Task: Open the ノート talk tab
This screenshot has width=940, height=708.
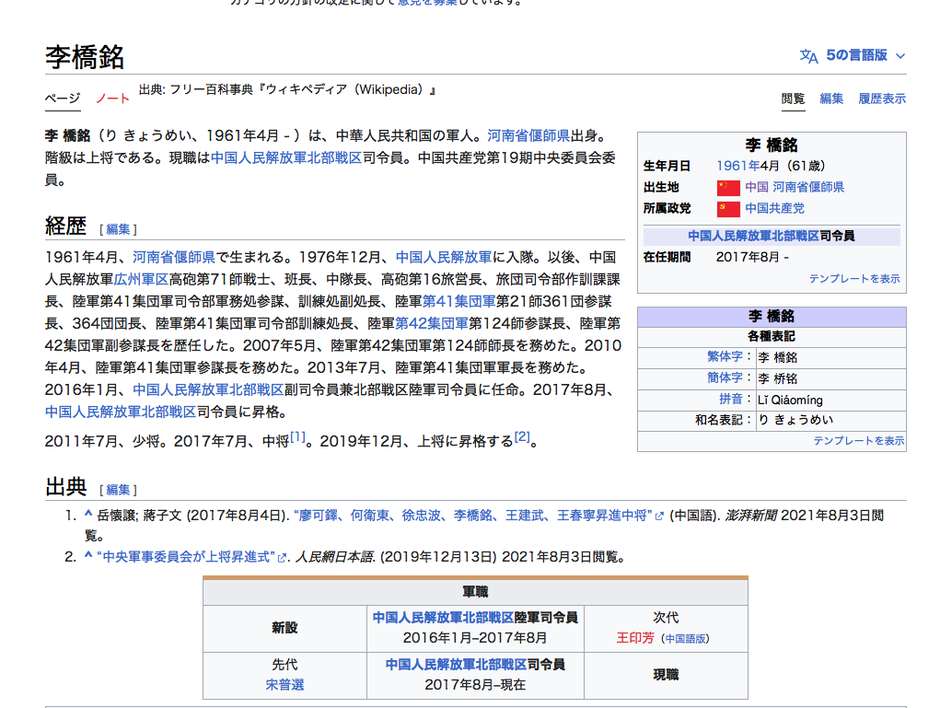Action: click(x=112, y=99)
